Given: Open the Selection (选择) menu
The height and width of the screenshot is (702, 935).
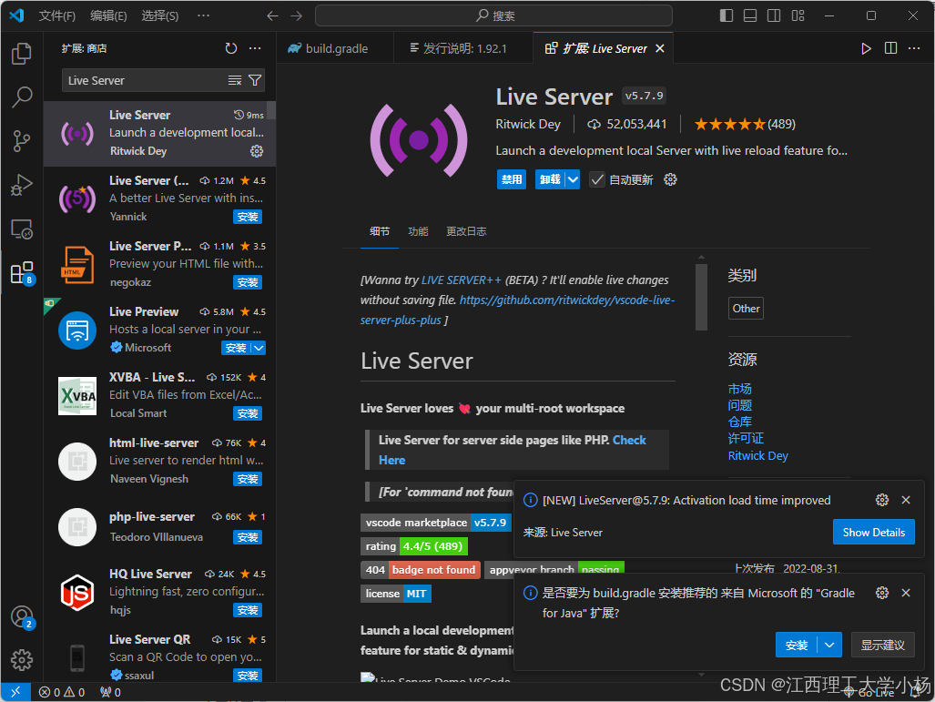Looking at the screenshot, I should pyautogui.click(x=160, y=15).
